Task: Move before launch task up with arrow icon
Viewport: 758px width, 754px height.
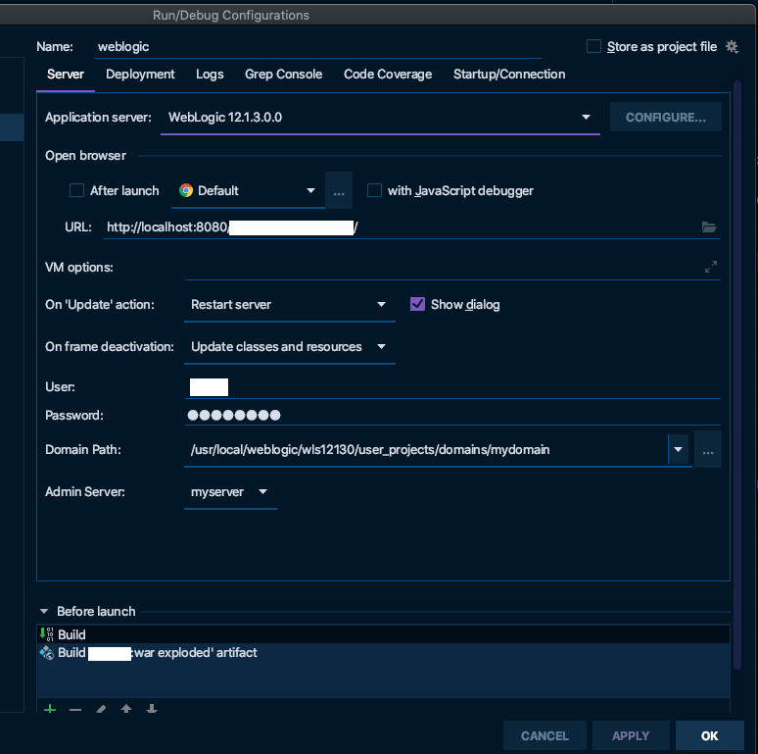Action: click(x=126, y=709)
